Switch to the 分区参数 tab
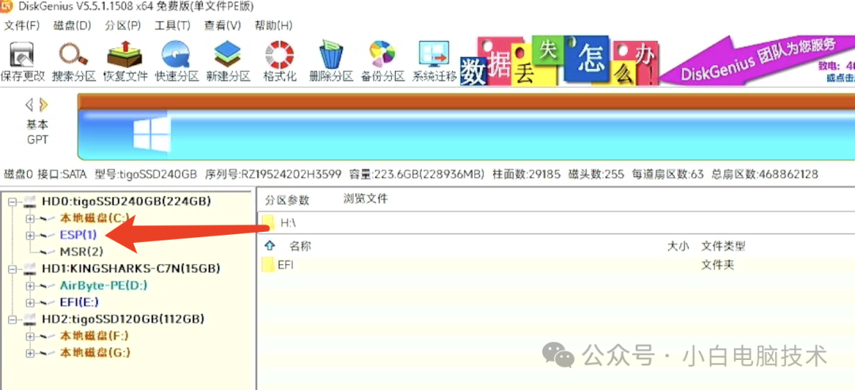The width and height of the screenshot is (855, 390). click(287, 200)
